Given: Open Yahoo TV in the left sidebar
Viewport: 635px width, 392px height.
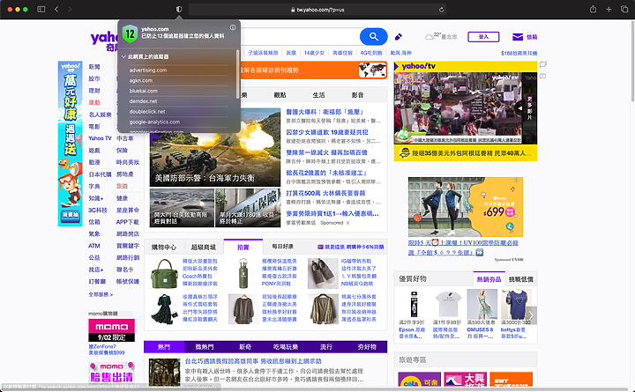Looking at the screenshot, I should [100, 138].
